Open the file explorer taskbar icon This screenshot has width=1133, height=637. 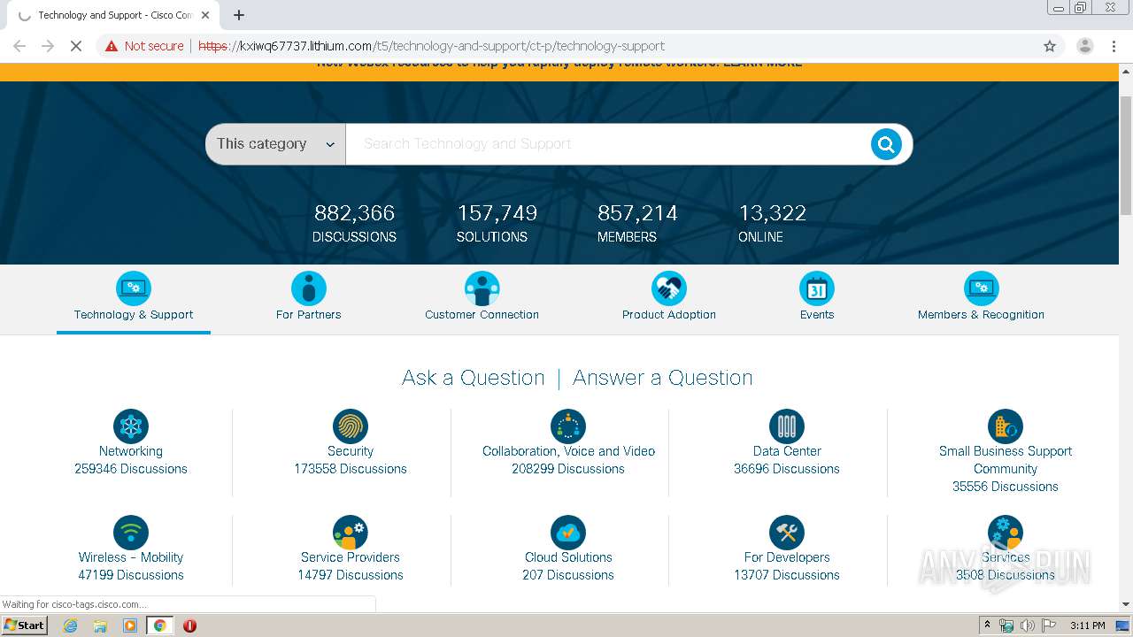tap(100, 625)
